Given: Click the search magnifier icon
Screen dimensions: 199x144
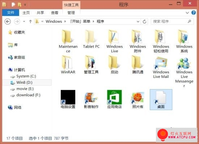Looking at the screenshot, I should pos(190,21).
